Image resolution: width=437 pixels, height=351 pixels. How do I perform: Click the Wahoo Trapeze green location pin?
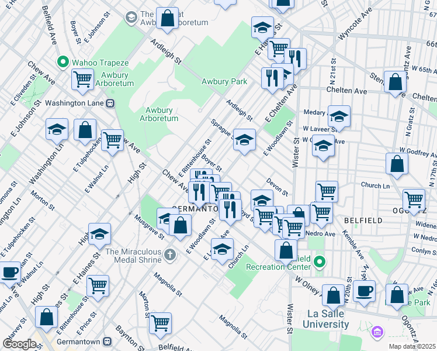click(x=63, y=62)
